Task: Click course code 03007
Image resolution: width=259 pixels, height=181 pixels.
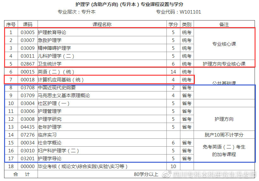Action: tap(27, 40)
